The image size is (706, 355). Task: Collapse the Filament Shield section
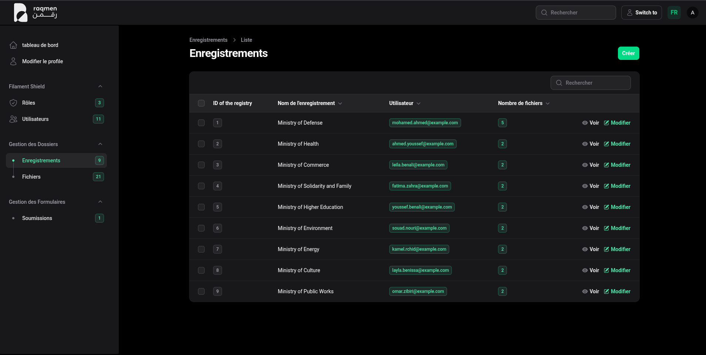[100, 86]
